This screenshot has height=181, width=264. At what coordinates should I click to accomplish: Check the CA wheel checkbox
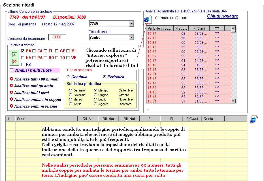pos(34,51)
